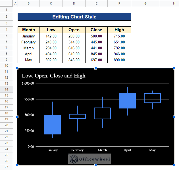Click the Month header cell
Viewport: 179px width, 170px height.
point(28,30)
